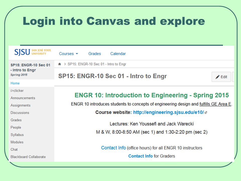
Task: Open Discussions in the sidebar
Action: click(x=20, y=113)
